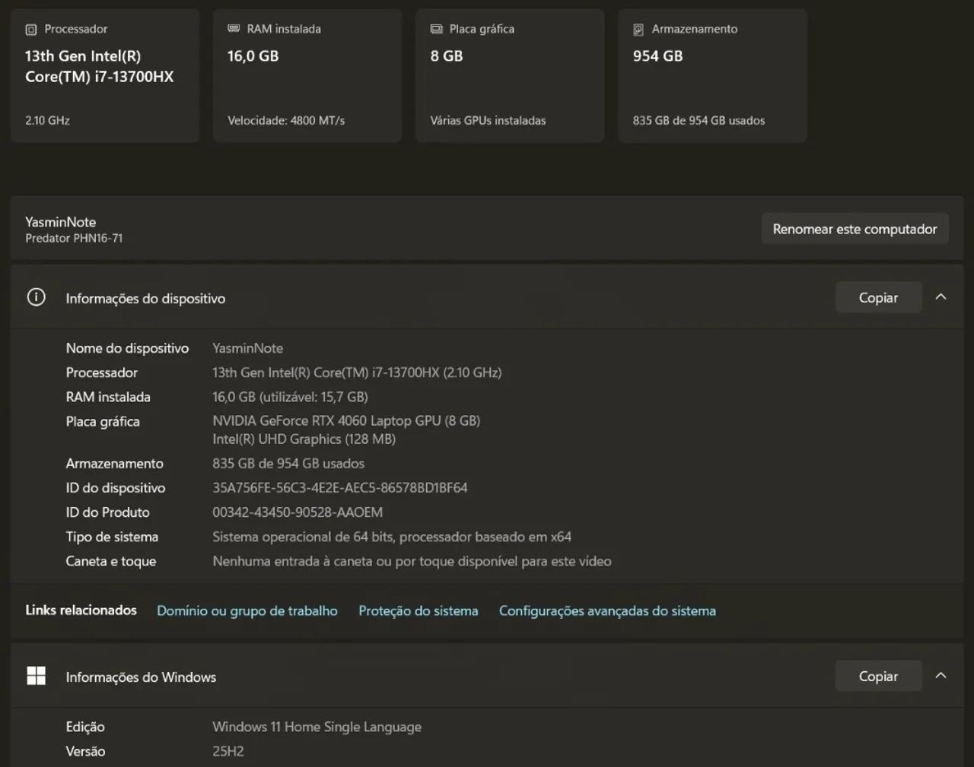Screen dimensions: 974x767
Task: Click the Informações do Windows header
Action: point(487,676)
